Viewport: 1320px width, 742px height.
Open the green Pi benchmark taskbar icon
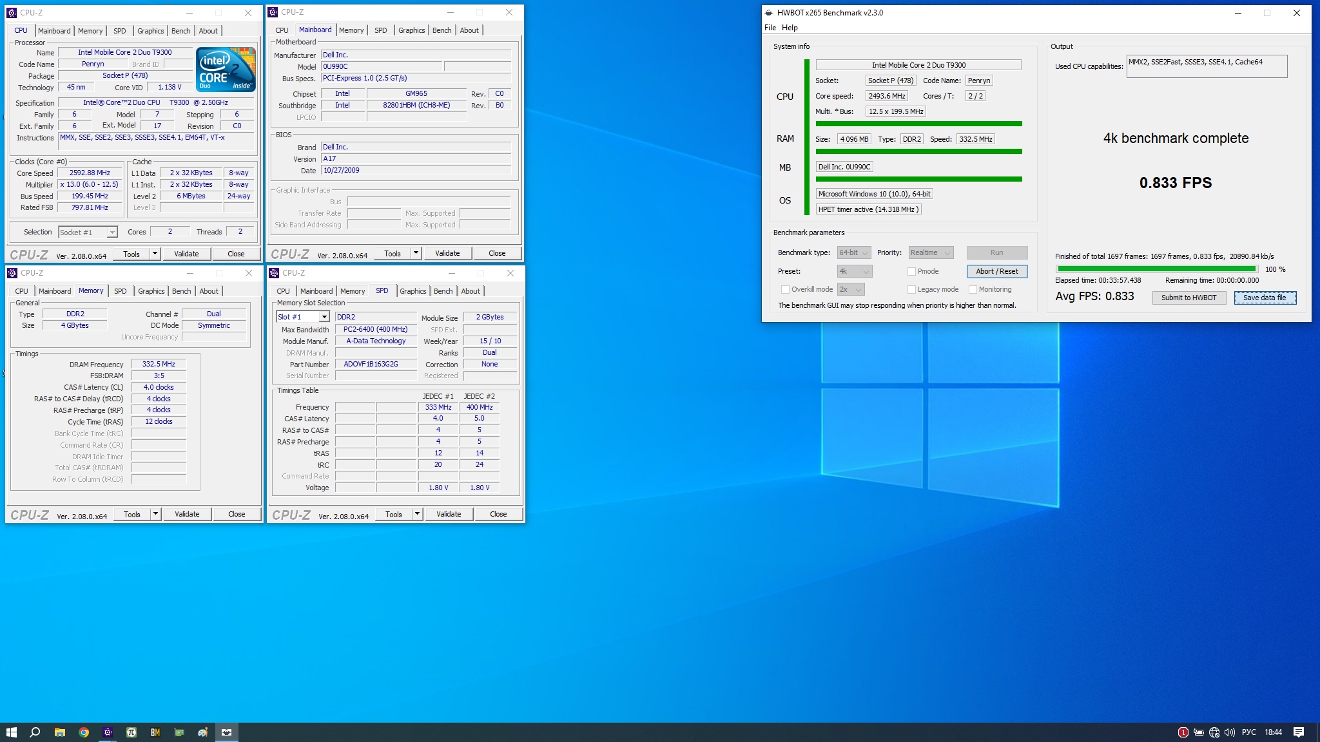(131, 732)
